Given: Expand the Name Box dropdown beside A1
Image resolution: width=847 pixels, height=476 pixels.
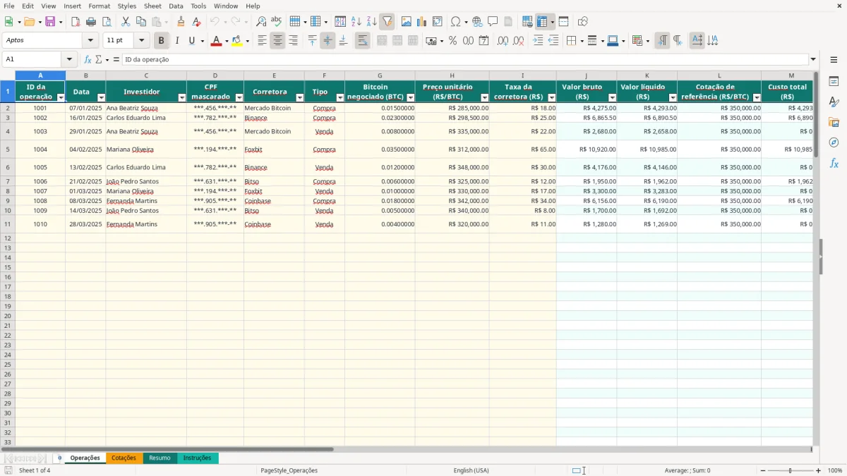Looking at the screenshot, I should click(69, 59).
